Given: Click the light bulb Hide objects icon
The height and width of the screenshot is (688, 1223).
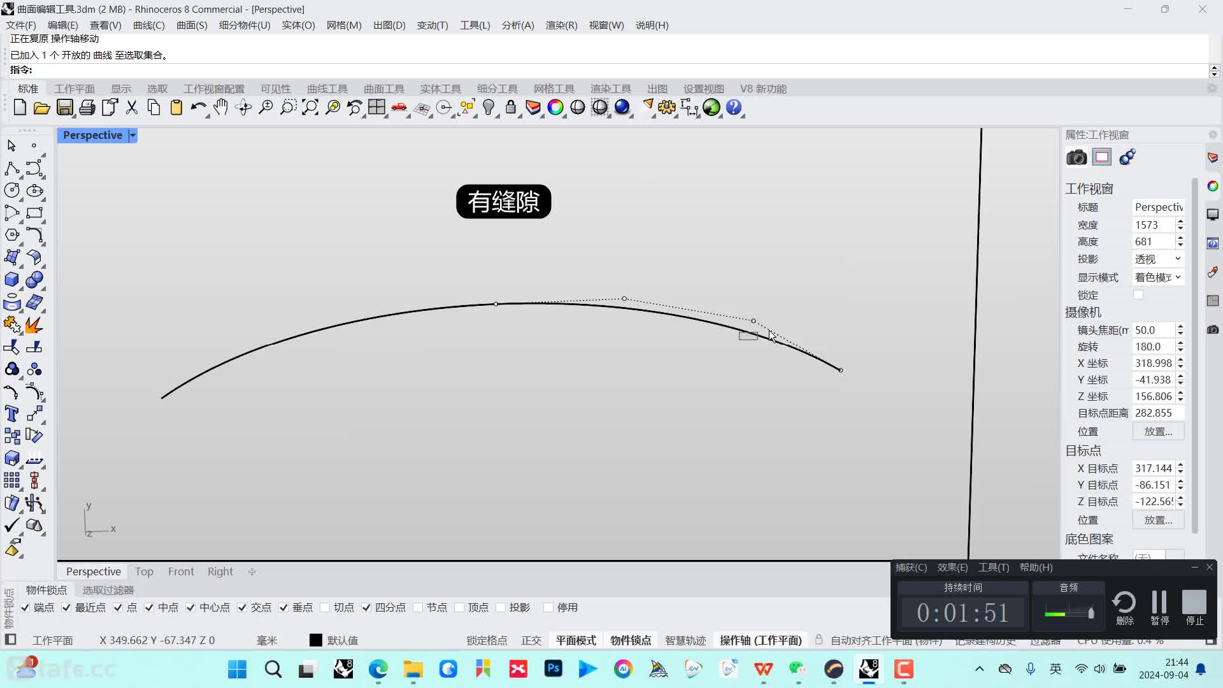Looking at the screenshot, I should (489, 108).
